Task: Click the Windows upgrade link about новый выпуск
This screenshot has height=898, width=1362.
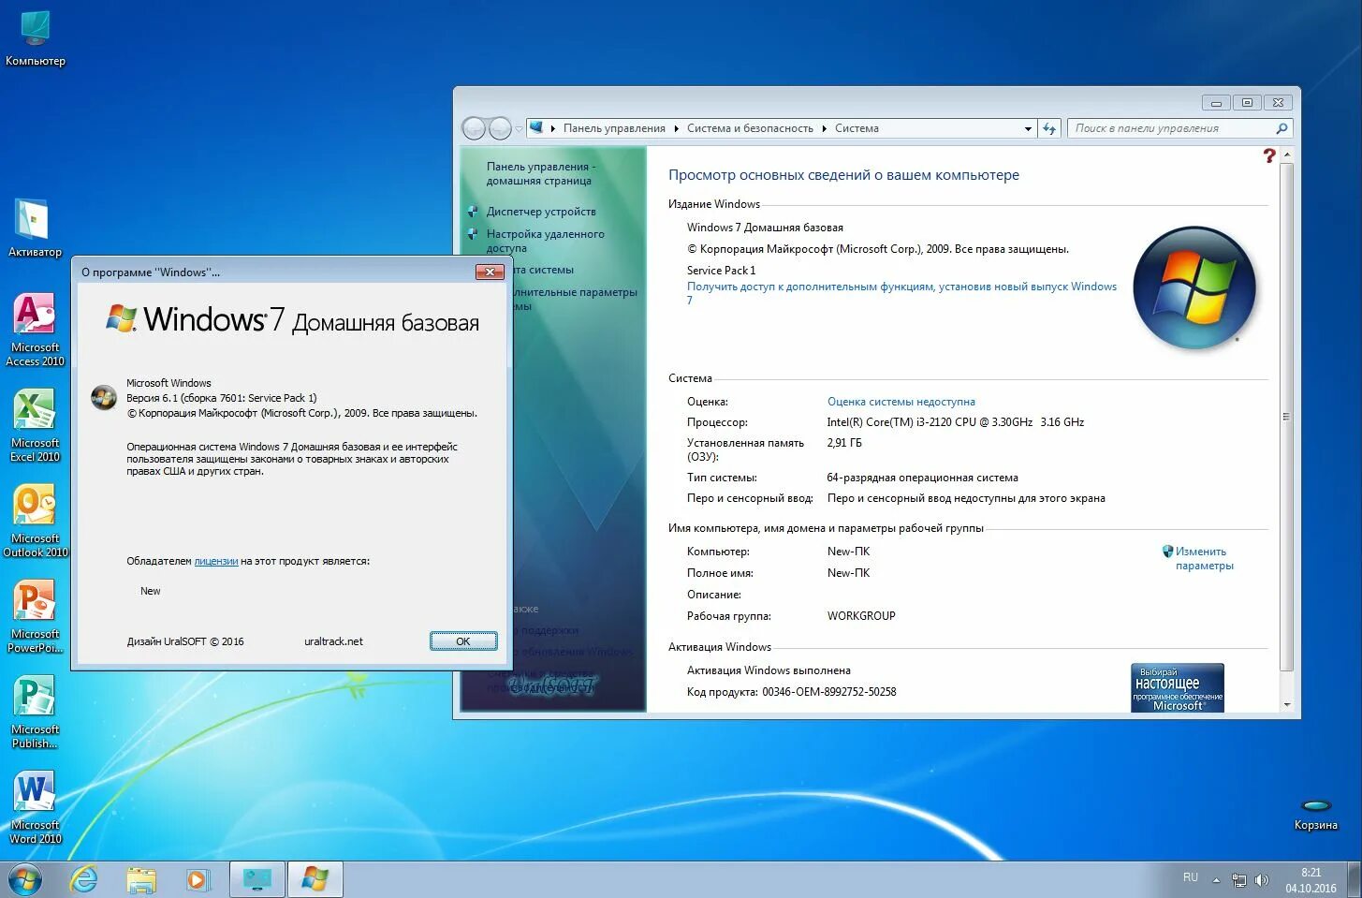Action: pos(901,293)
